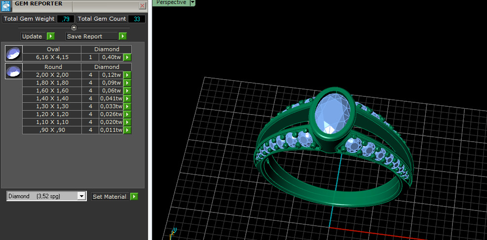This screenshot has width=487, height=240.
Task: Click the green arrow beside Save Report
Action: [x=123, y=36]
